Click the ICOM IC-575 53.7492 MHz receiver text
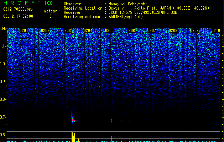The width and height of the screenshot is (224, 142). [x=143, y=12]
